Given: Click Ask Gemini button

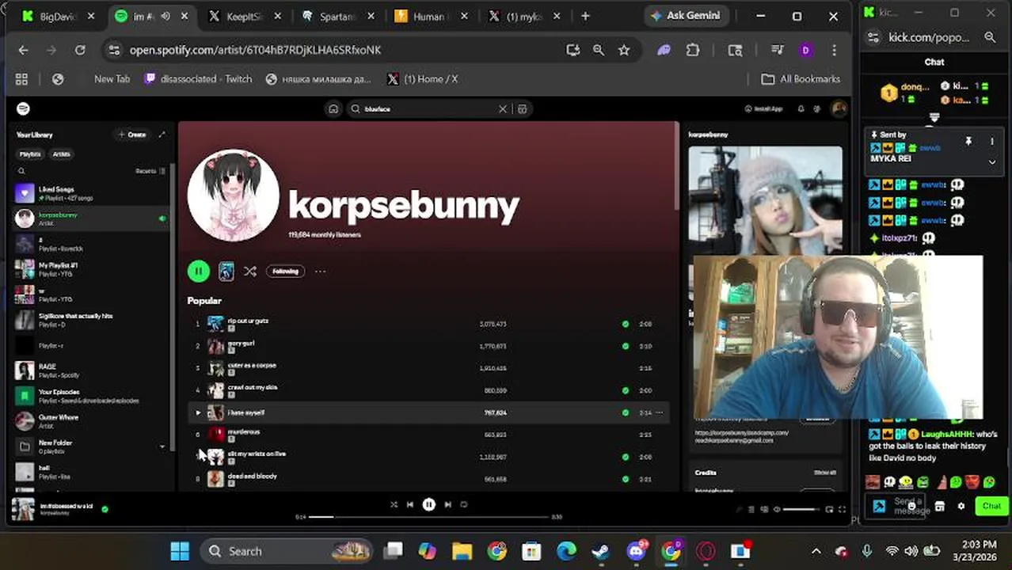Looking at the screenshot, I should (x=686, y=16).
